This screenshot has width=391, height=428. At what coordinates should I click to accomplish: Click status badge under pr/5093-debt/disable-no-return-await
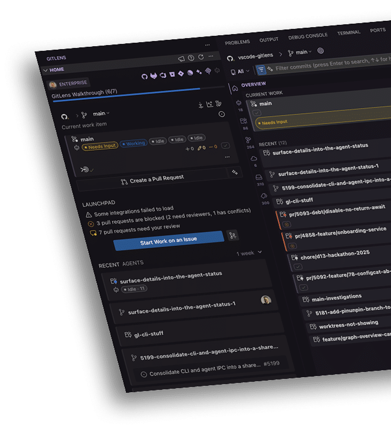pyautogui.click(x=286, y=224)
